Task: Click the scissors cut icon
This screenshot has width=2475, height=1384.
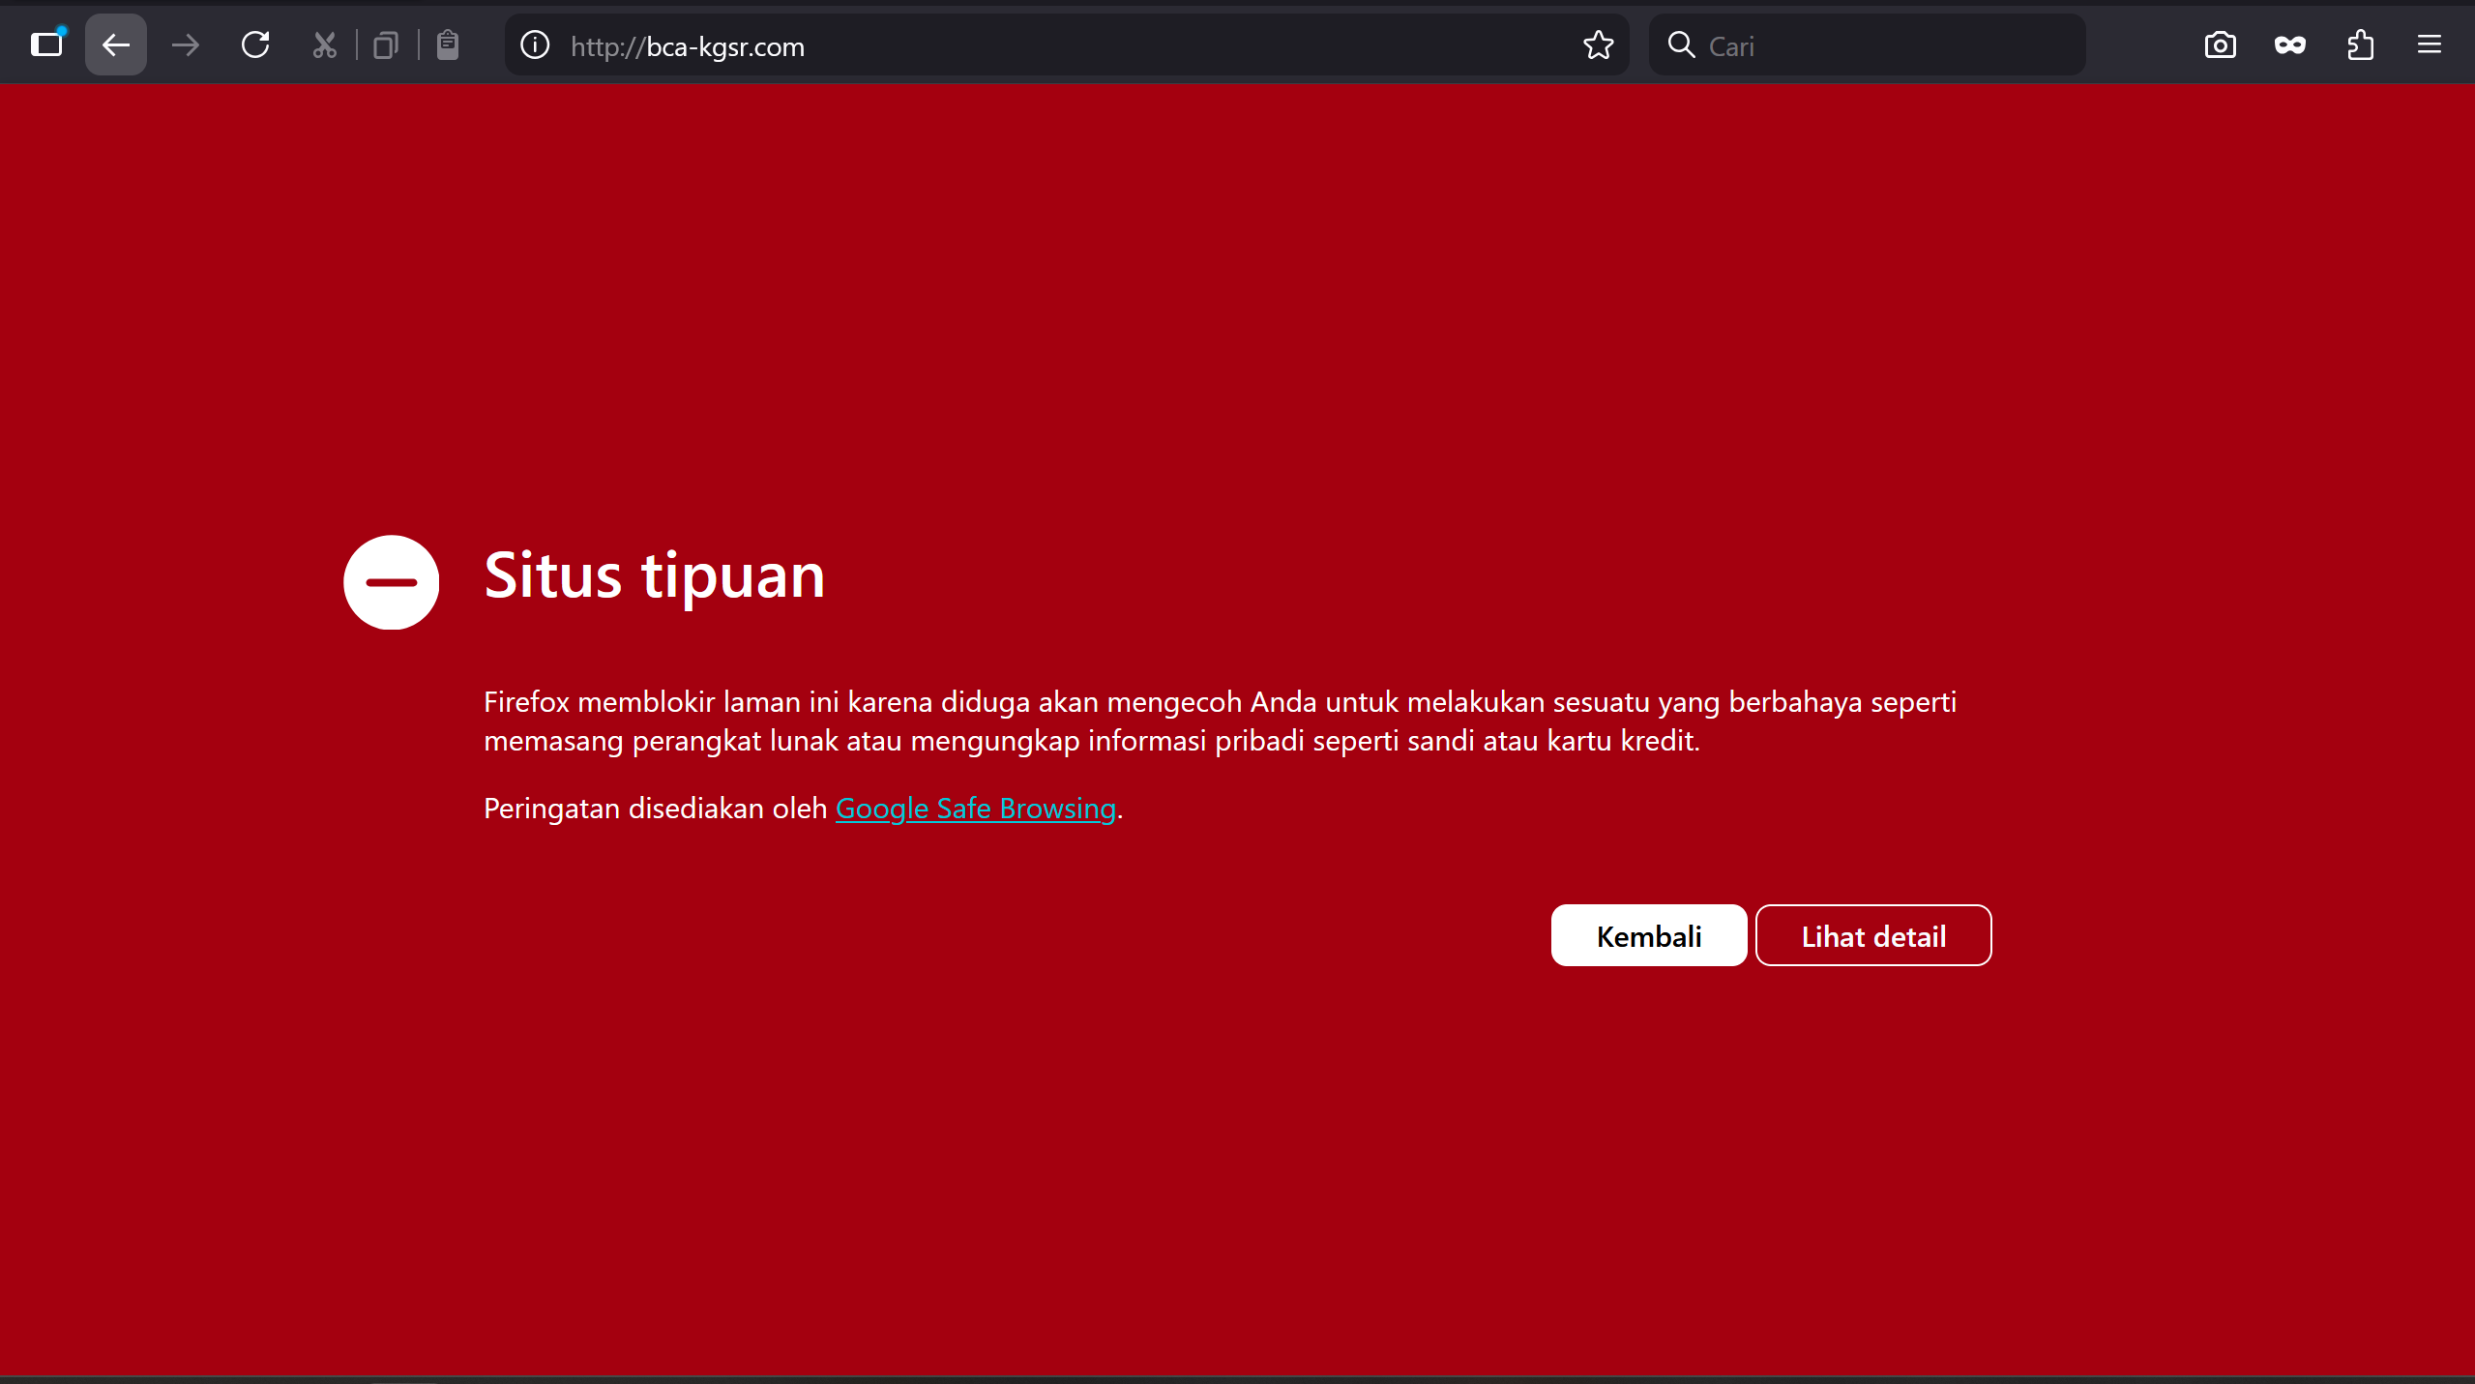Action: [x=325, y=44]
